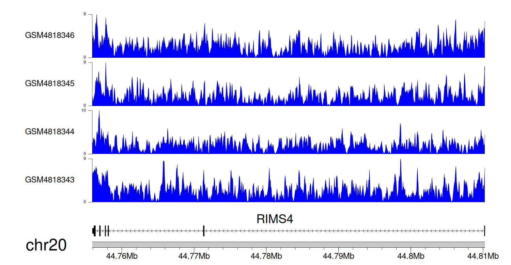The height and width of the screenshot is (265, 511).
Task: Click the RIMS4 gene name
Action: tap(275, 219)
